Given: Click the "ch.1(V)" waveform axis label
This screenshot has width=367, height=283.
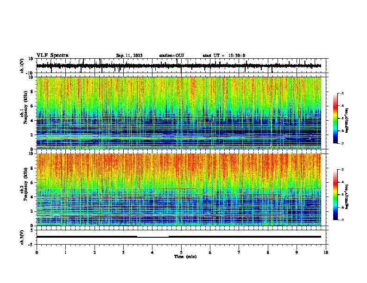Looking at the screenshot, I should pos(22,66).
